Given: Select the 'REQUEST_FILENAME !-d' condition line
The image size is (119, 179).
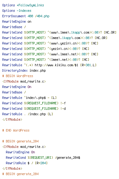Looking at the screenshot, I should coord(34,109).
